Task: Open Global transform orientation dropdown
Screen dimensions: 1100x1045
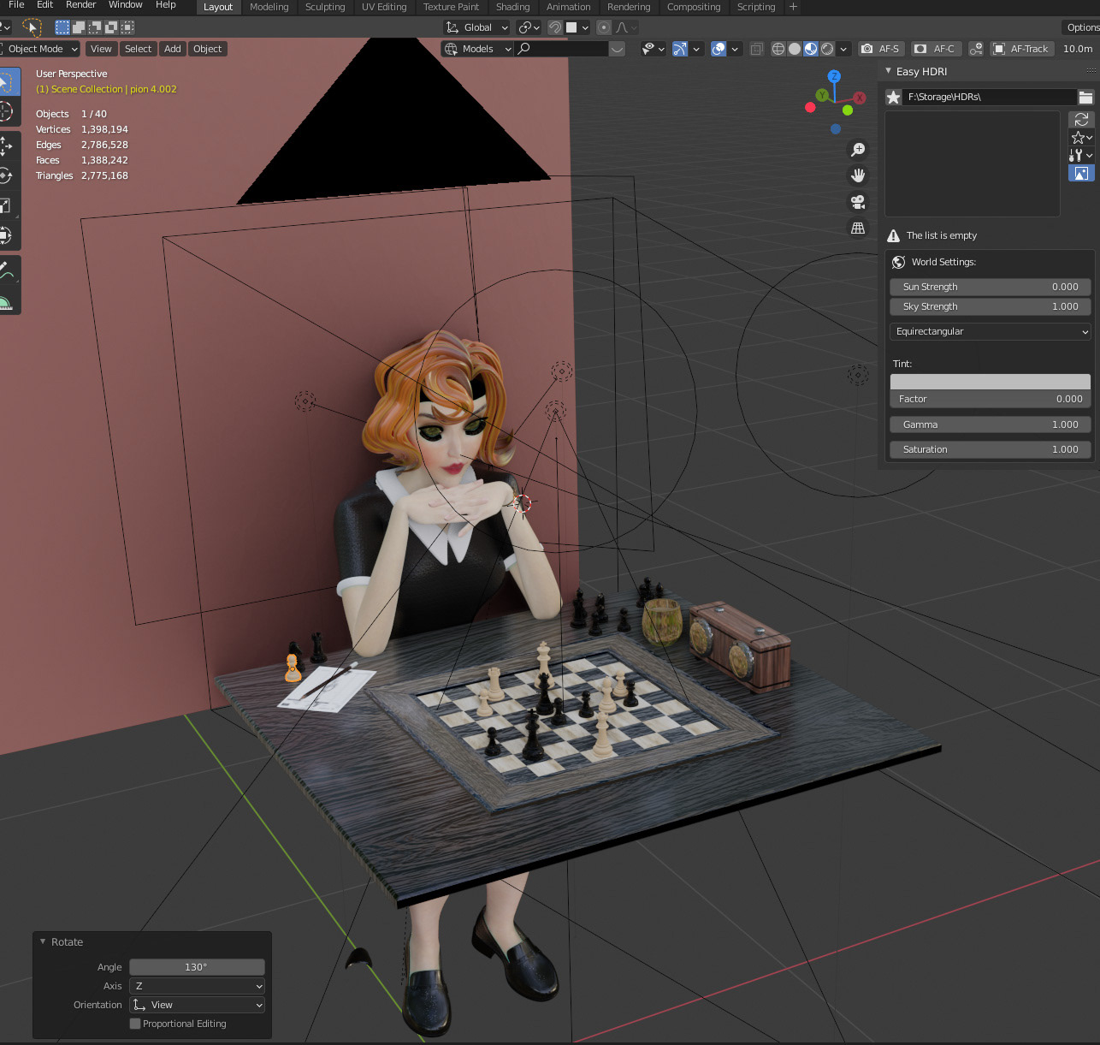Action: (x=477, y=27)
